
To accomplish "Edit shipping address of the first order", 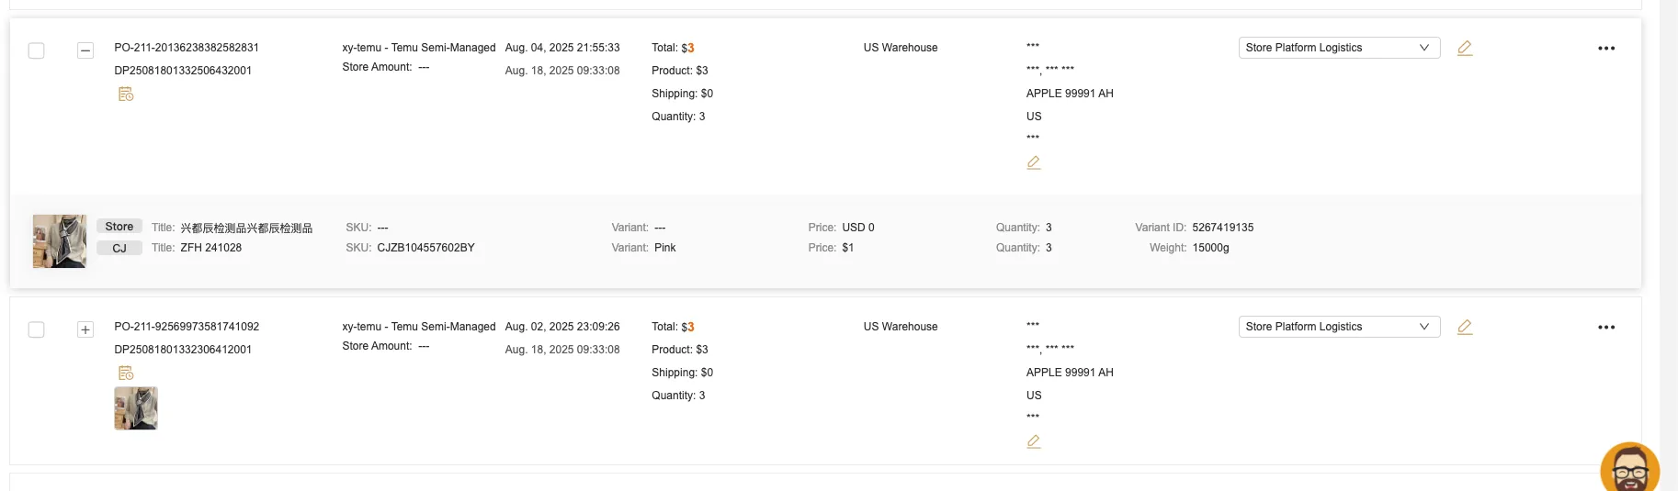I will tap(1034, 162).
